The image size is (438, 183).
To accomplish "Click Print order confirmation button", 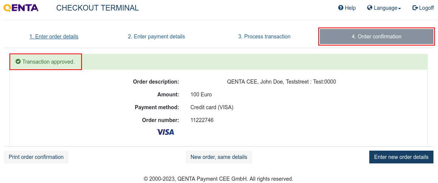I will click(36, 157).
